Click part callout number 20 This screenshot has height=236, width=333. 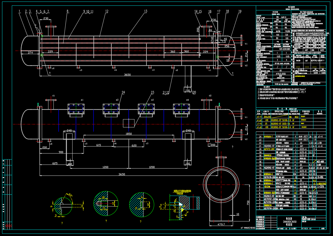[x=194, y=92]
